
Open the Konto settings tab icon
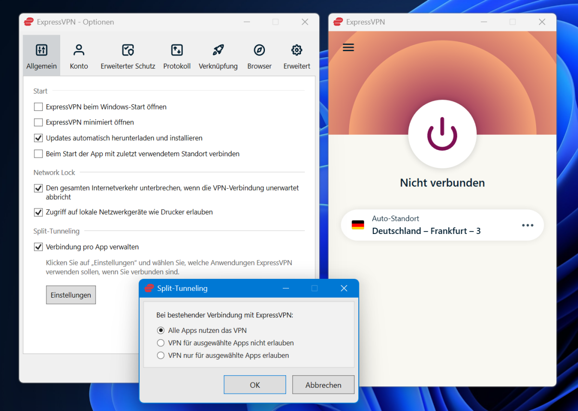coord(79,50)
